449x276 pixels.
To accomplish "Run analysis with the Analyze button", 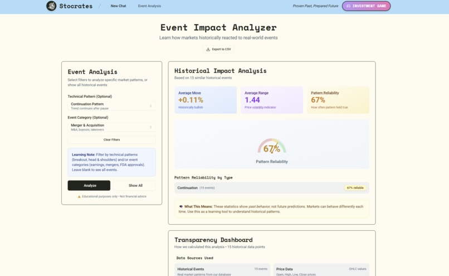I will coord(89,186).
